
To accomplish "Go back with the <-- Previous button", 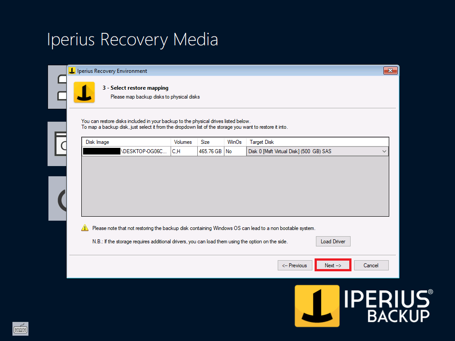I will (295, 266).
